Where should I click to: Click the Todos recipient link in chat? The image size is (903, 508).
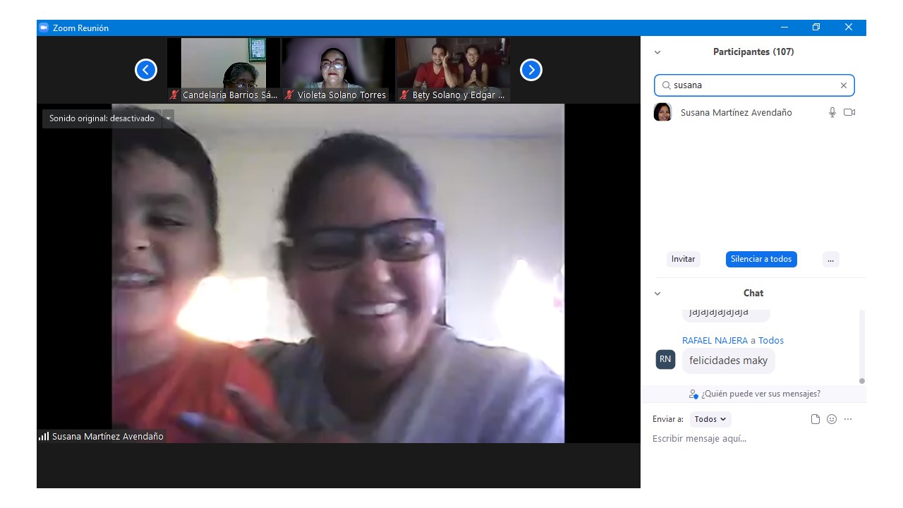point(771,340)
